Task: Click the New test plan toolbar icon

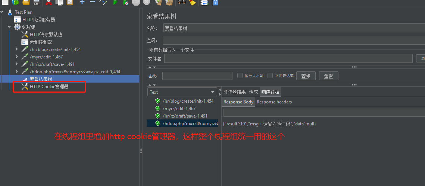Action: (x=5, y=2)
